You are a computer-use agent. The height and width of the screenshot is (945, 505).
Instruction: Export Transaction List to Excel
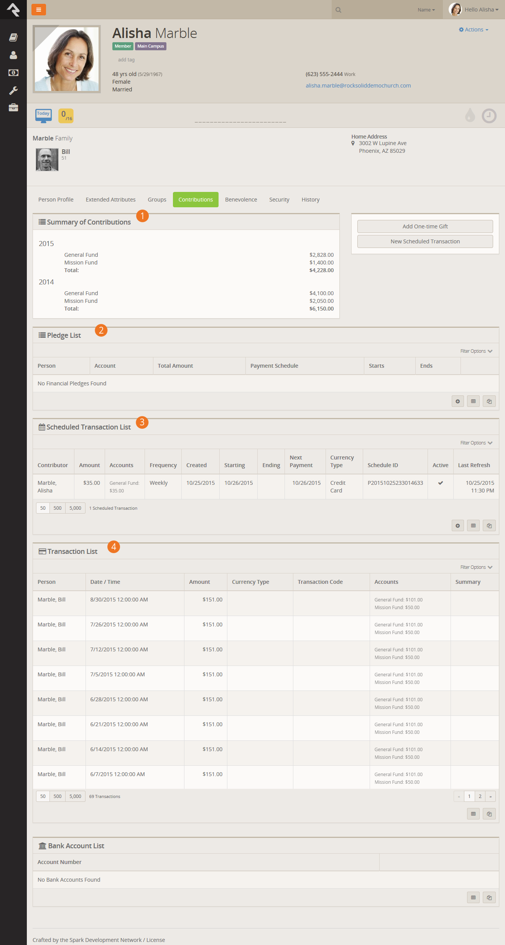pyautogui.click(x=473, y=814)
